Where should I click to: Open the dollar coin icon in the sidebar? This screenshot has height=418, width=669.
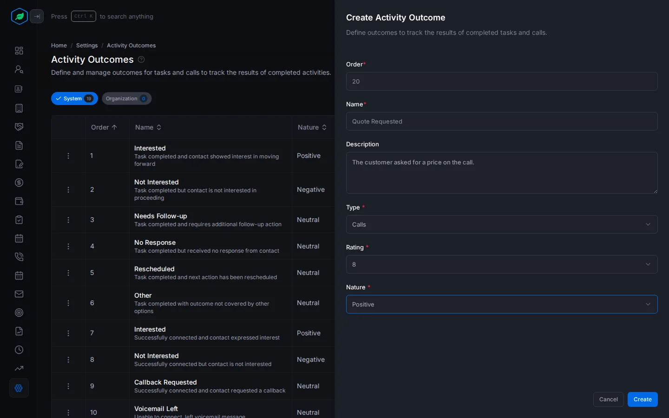(x=19, y=183)
